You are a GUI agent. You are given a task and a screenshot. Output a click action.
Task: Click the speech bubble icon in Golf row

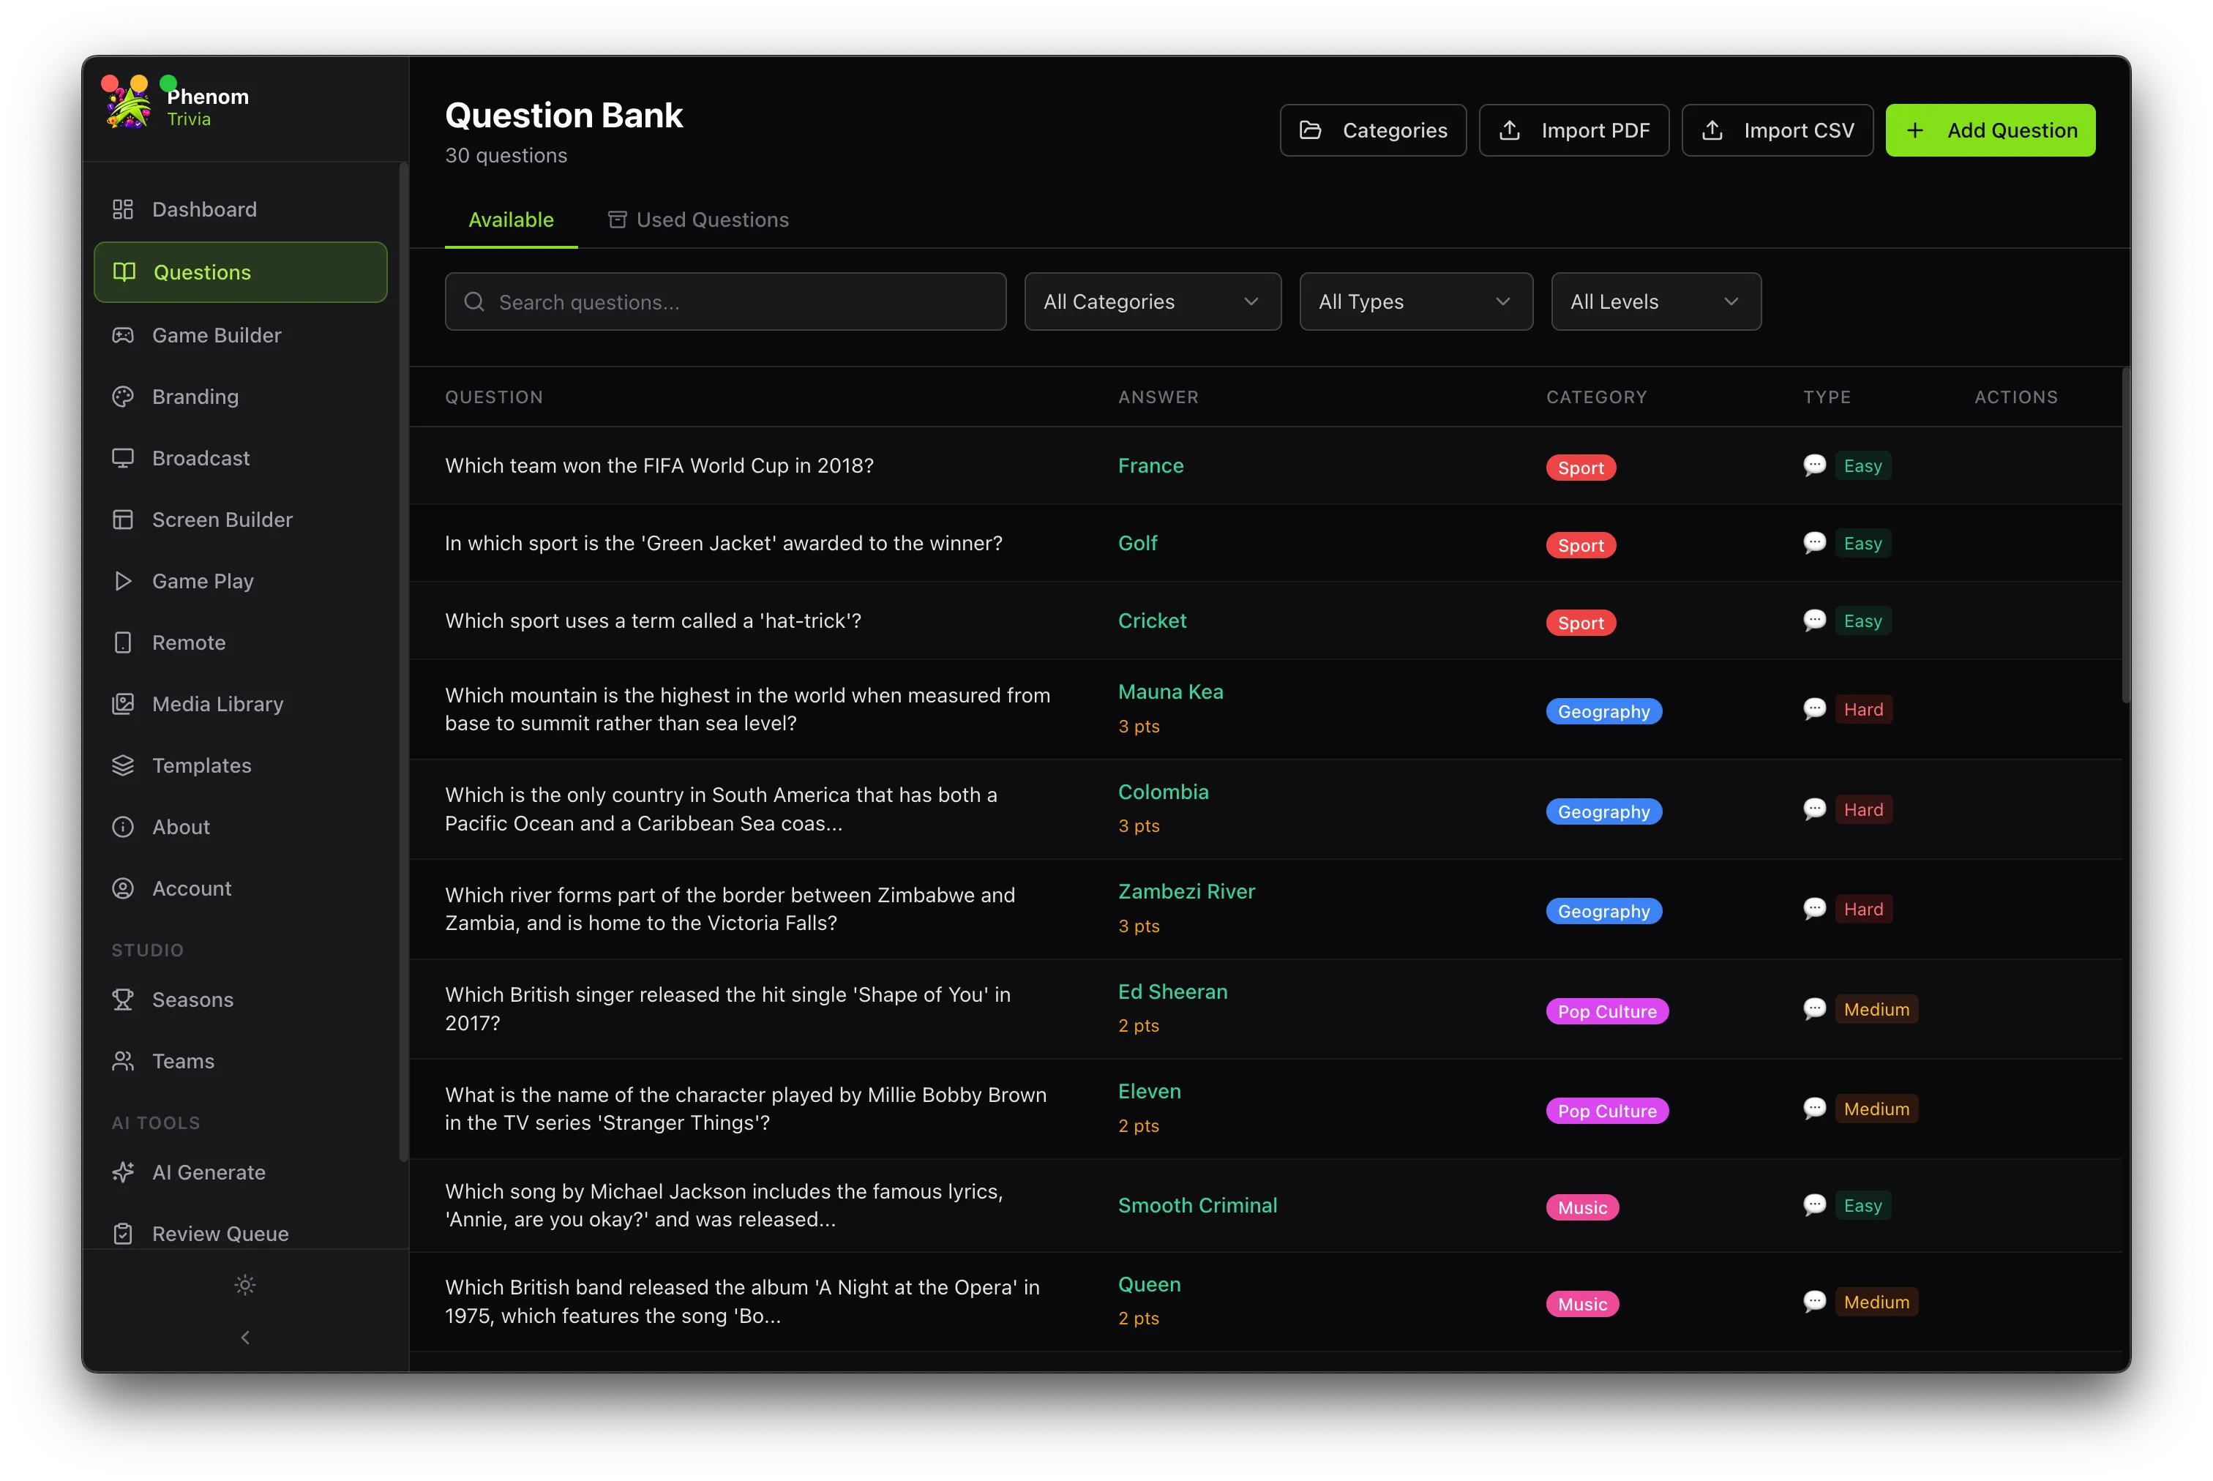[x=1814, y=543]
